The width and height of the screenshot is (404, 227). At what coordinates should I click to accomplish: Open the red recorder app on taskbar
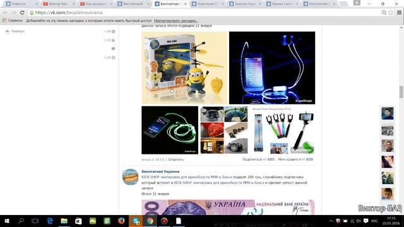tap(164, 221)
